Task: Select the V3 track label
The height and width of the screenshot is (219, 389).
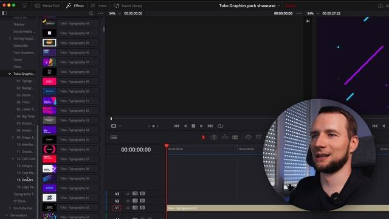Action: 117,194
